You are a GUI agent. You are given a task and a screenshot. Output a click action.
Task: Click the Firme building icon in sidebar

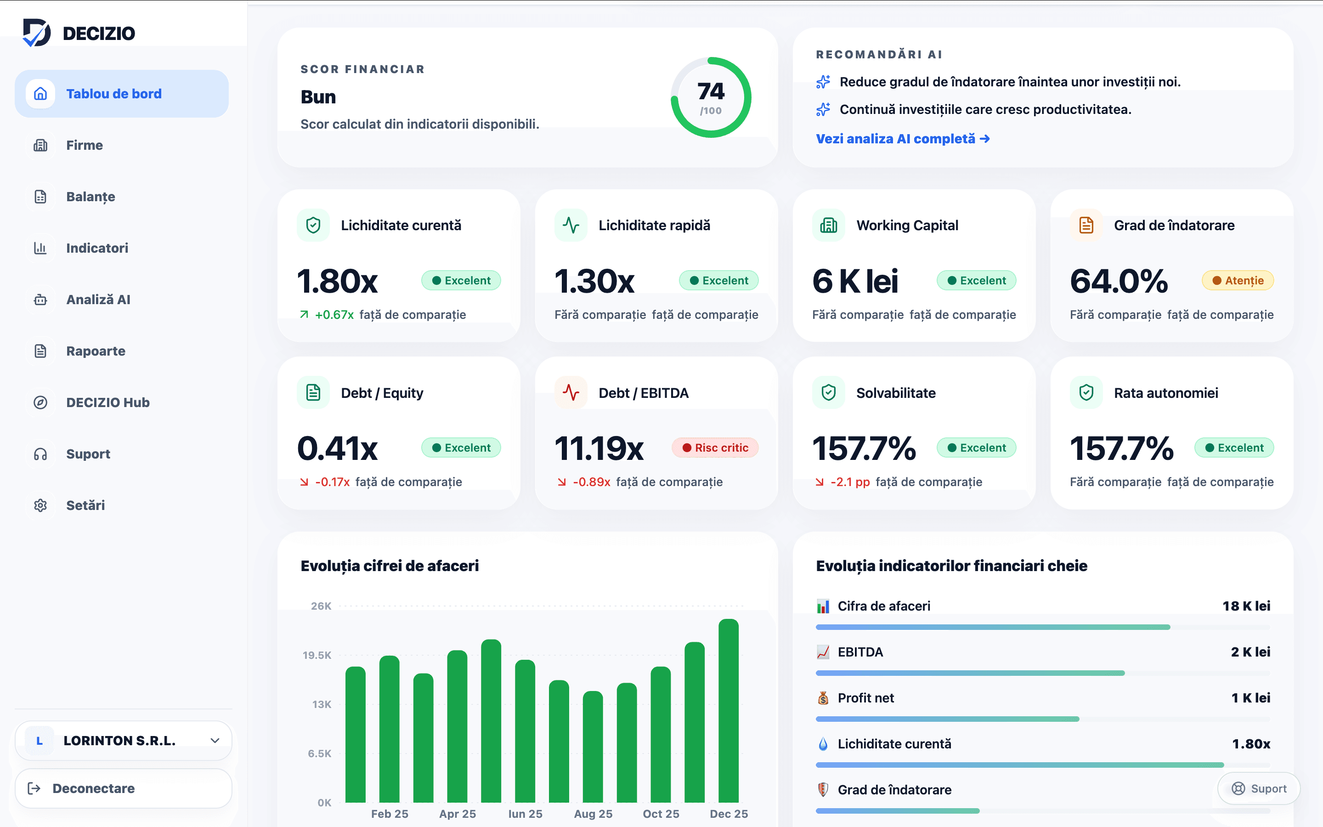pyautogui.click(x=40, y=145)
